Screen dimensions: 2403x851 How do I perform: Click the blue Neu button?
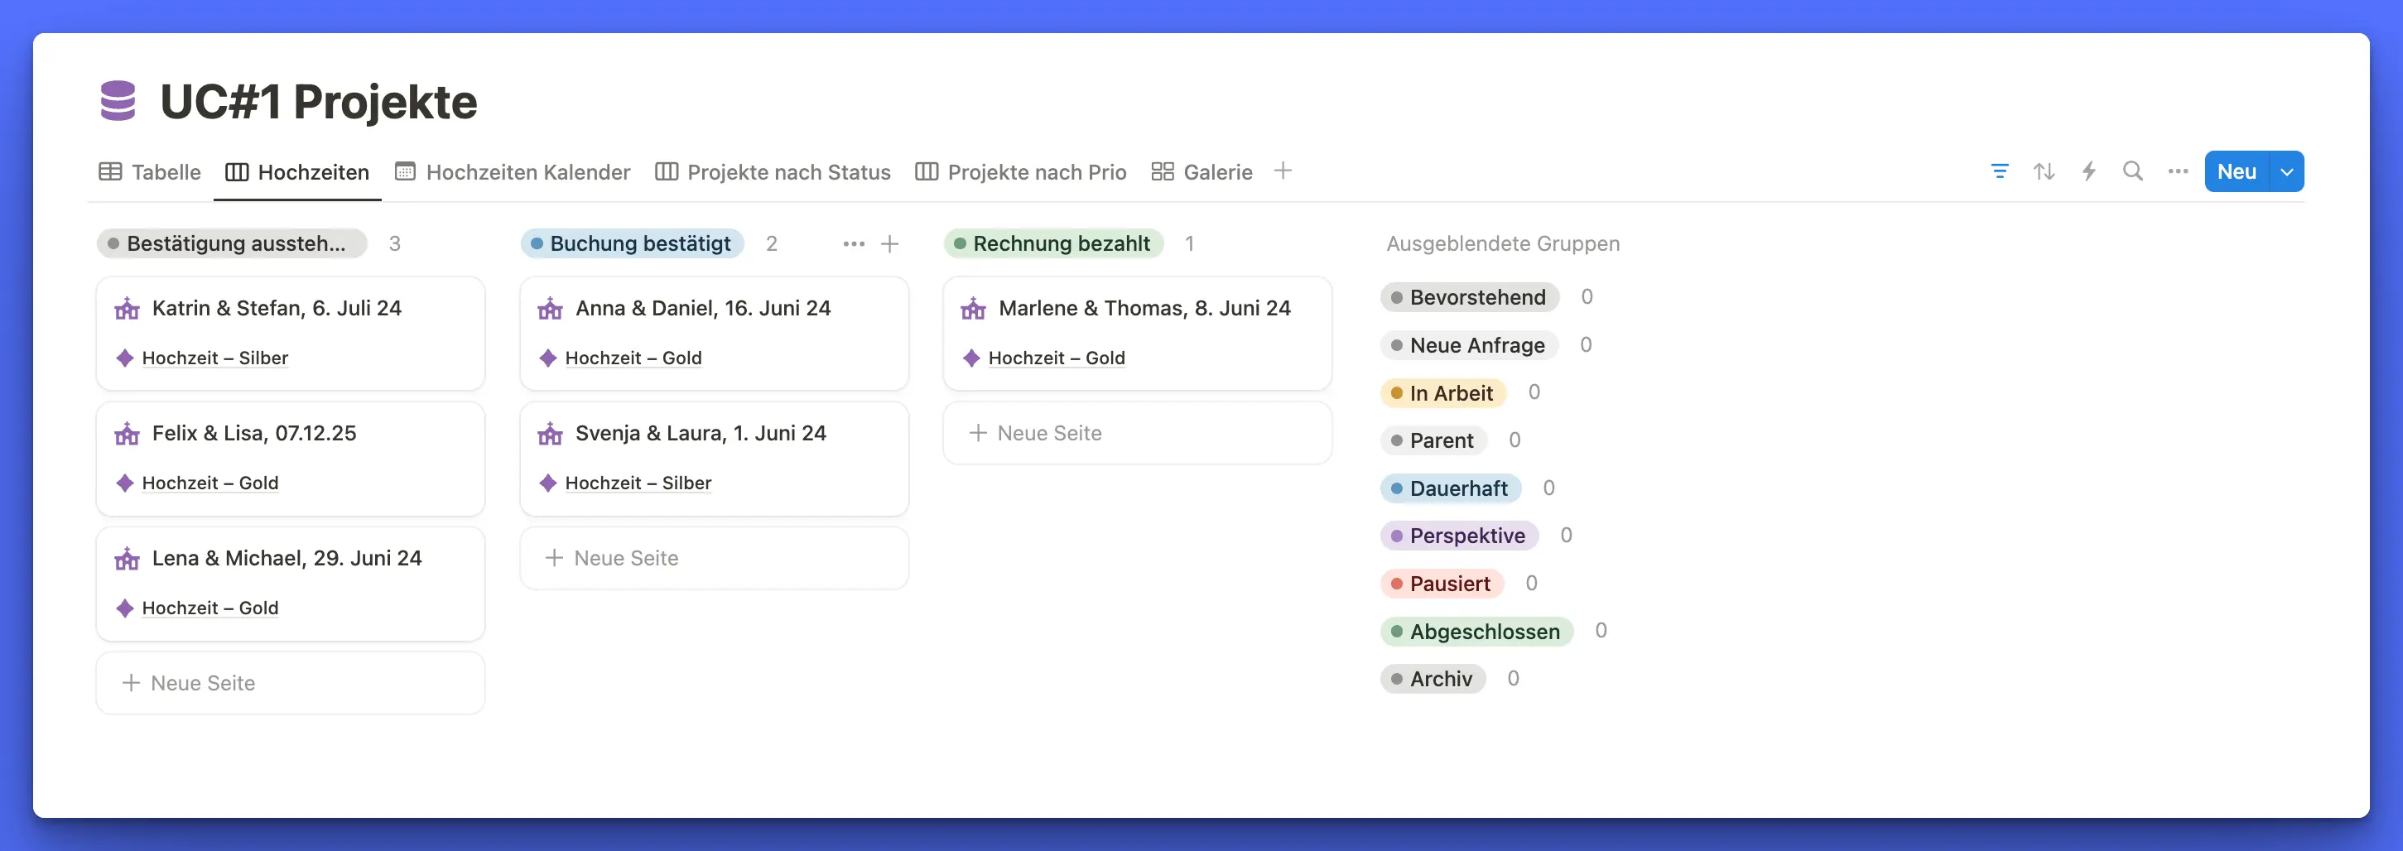pos(2236,171)
